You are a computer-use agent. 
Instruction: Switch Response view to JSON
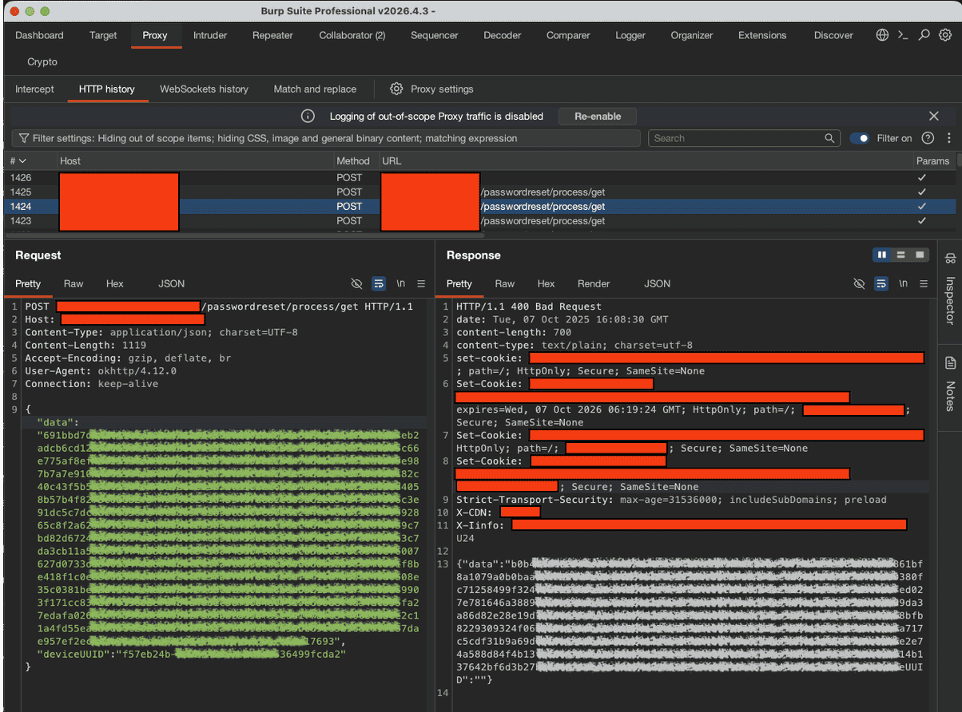[x=658, y=283]
